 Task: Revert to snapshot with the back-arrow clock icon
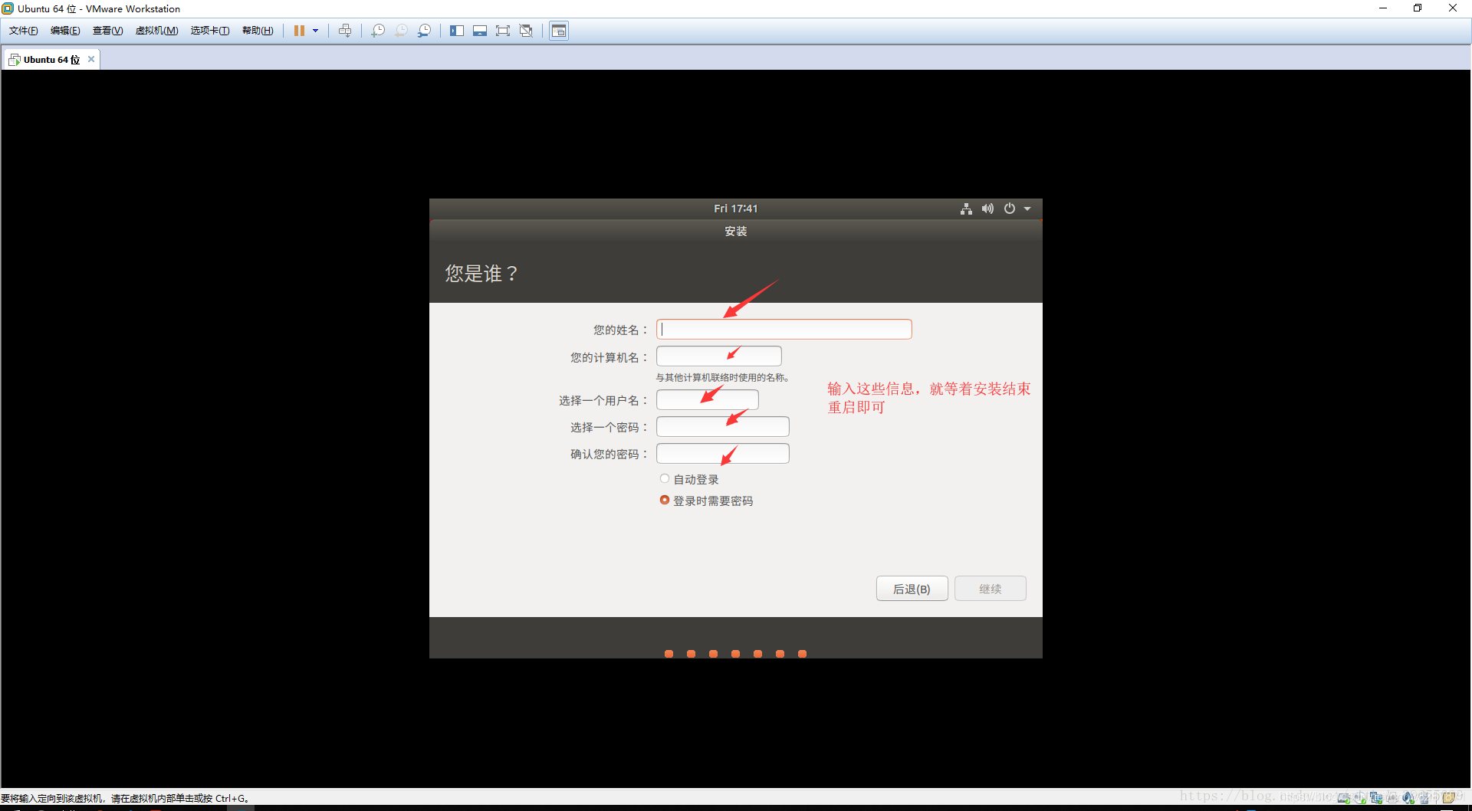[401, 30]
